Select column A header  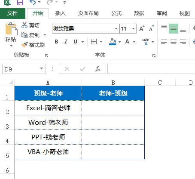tap(48, 83)
